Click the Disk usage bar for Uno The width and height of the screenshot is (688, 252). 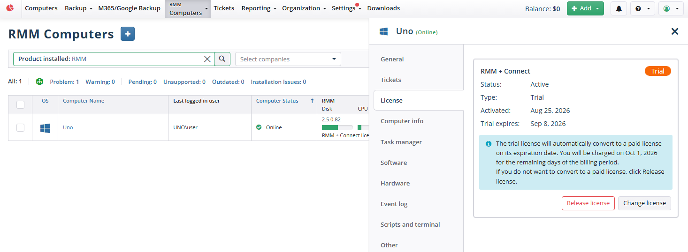click(x=337, y=127)
